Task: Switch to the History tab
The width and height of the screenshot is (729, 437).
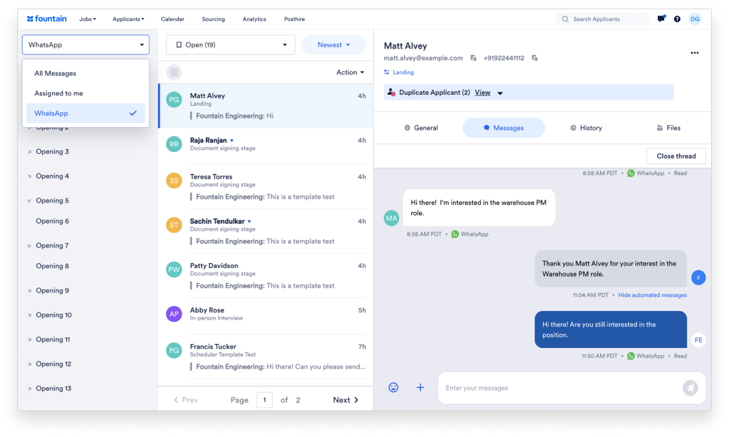Action: pyautogui.click(x=586, y=128)
